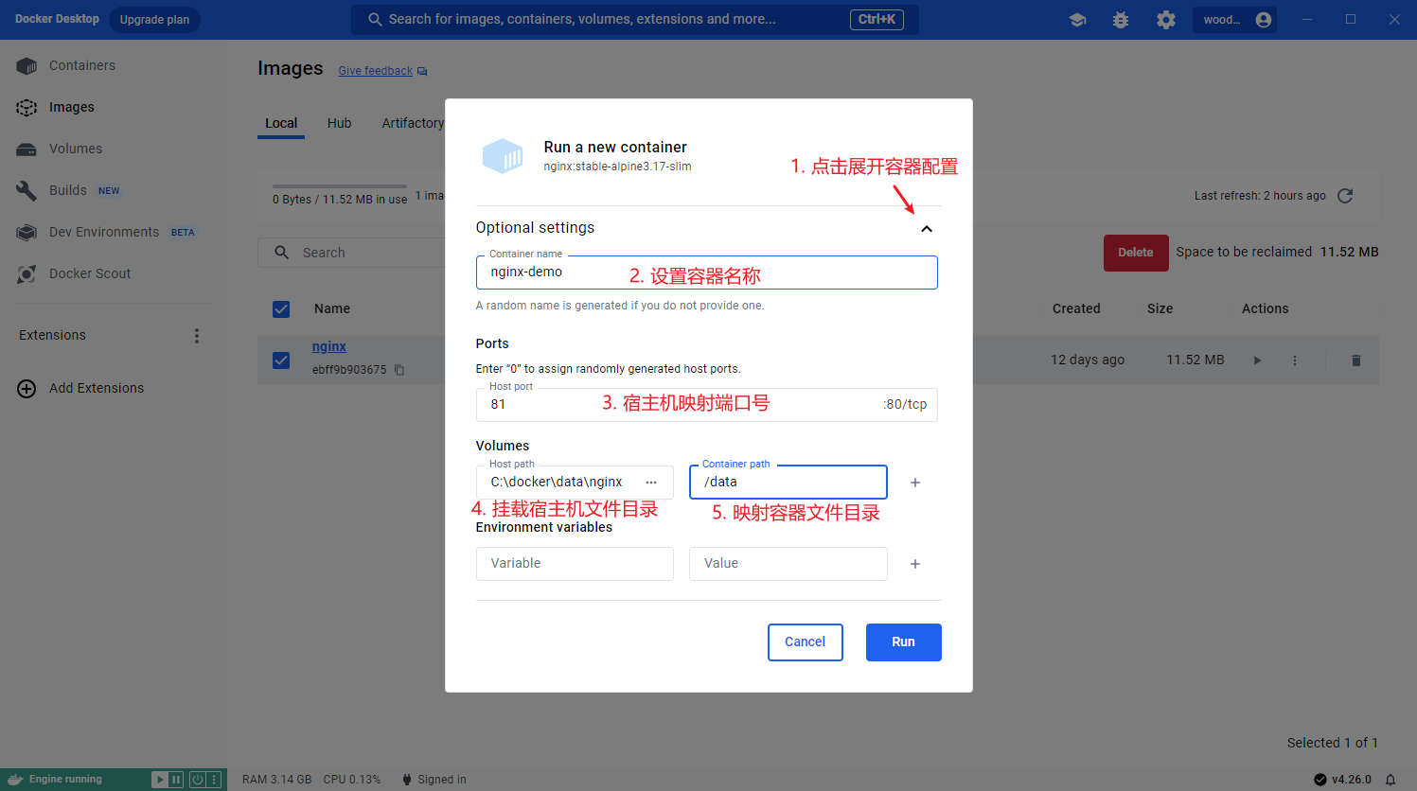Open the wood... account menu
Image resolution: width=1417 pixels, height=791 pixels.
tap(1235, 20)
